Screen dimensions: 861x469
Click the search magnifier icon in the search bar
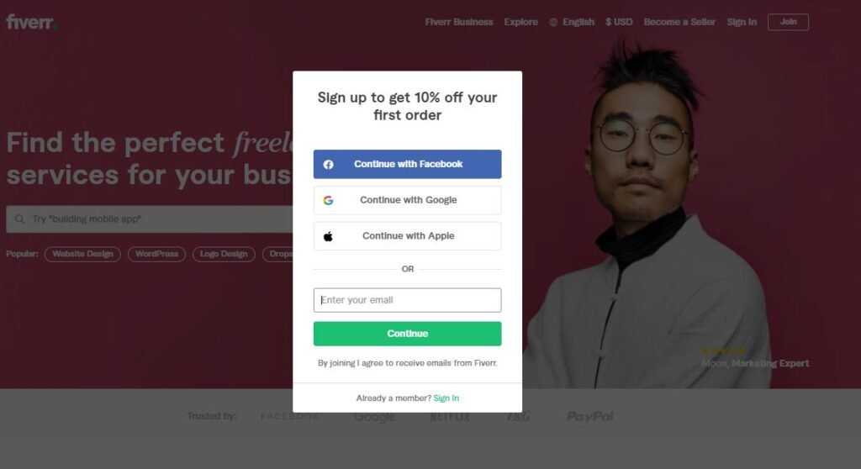(x=20, y=219)
